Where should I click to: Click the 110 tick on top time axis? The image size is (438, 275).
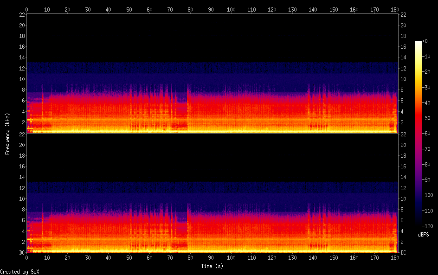(251, 9)
